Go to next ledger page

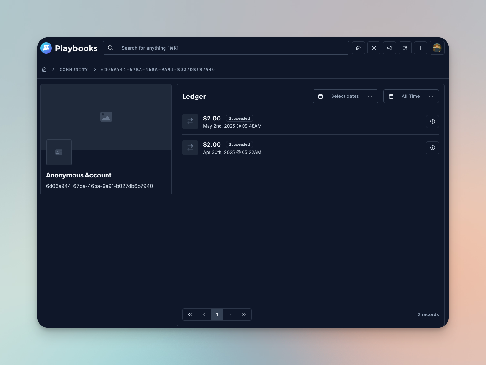(x=230, y=314)
